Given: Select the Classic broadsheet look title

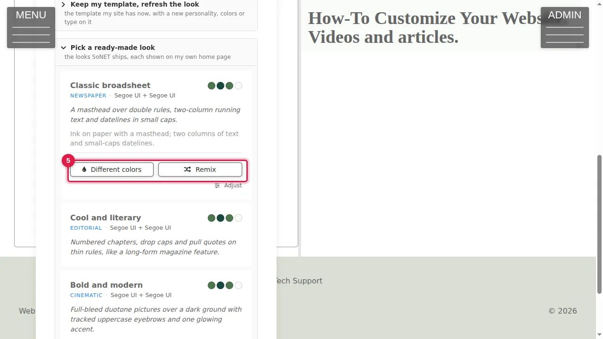Looking at the screenshot, I should tap(110, 85).
